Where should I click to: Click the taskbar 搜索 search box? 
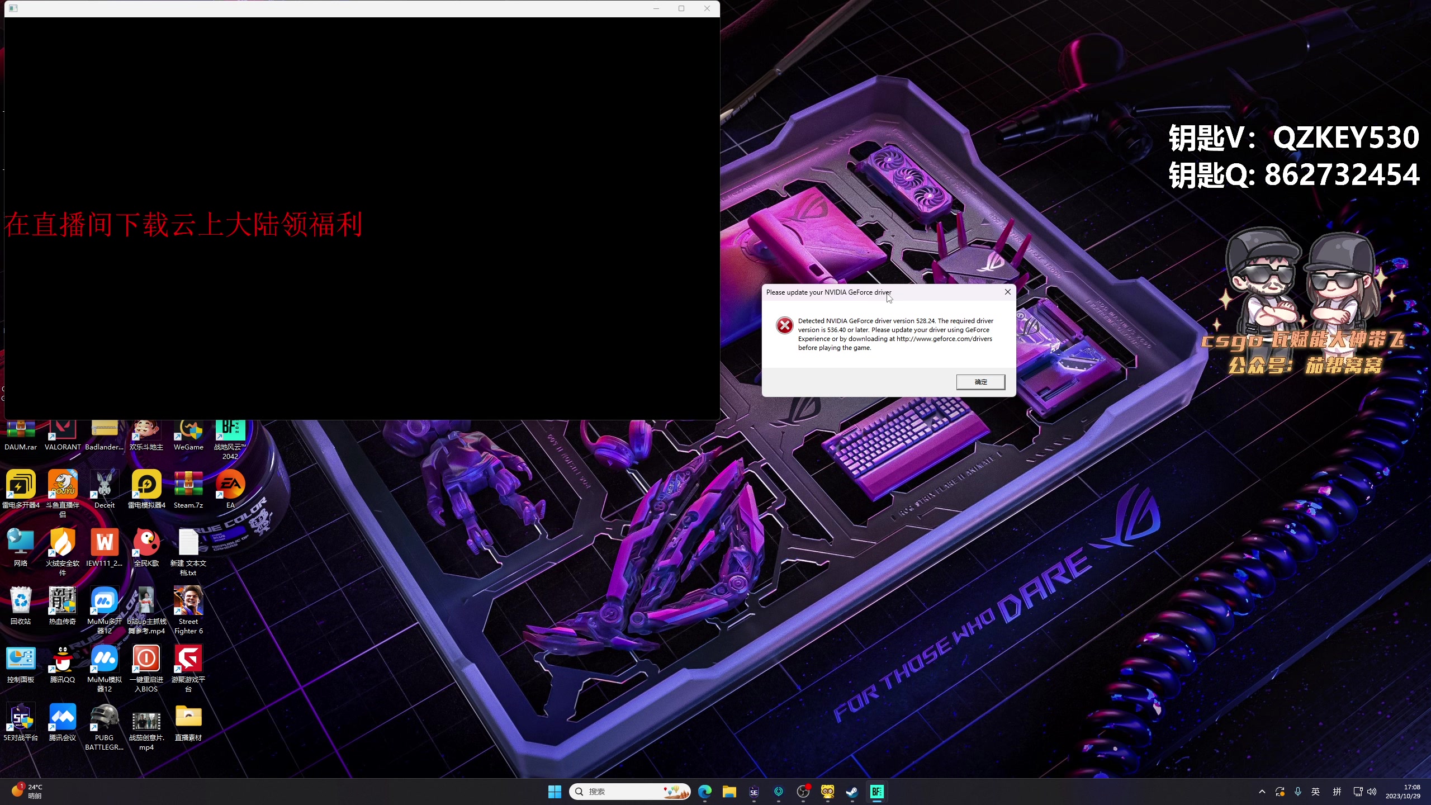(630, 792)
